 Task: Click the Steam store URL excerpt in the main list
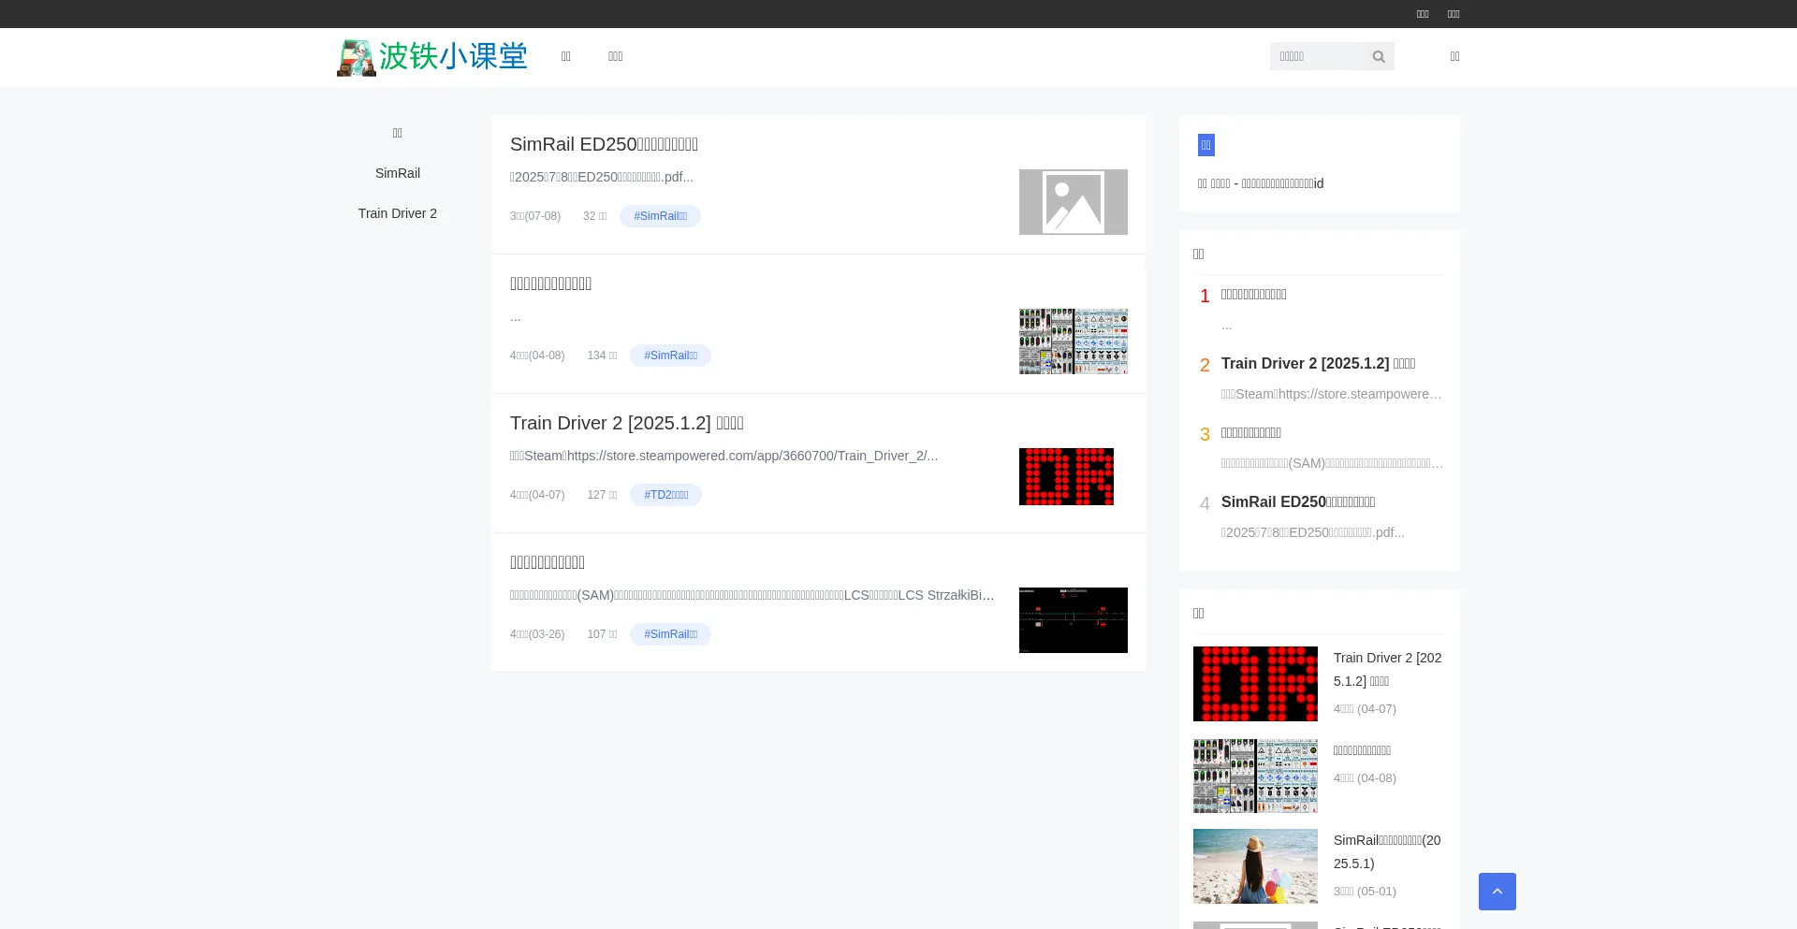point(723,456)
